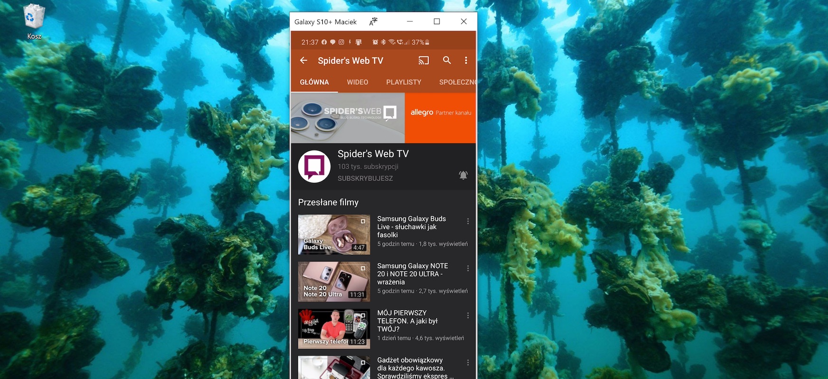Open video titled Samsung Galaxy NOTE 20 i NOTE 20 ULTRA

pos(412,274)
